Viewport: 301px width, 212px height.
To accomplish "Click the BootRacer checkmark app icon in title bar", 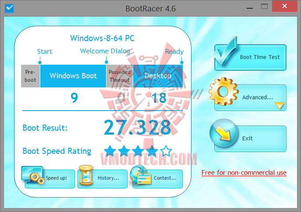I will [9, 8].
